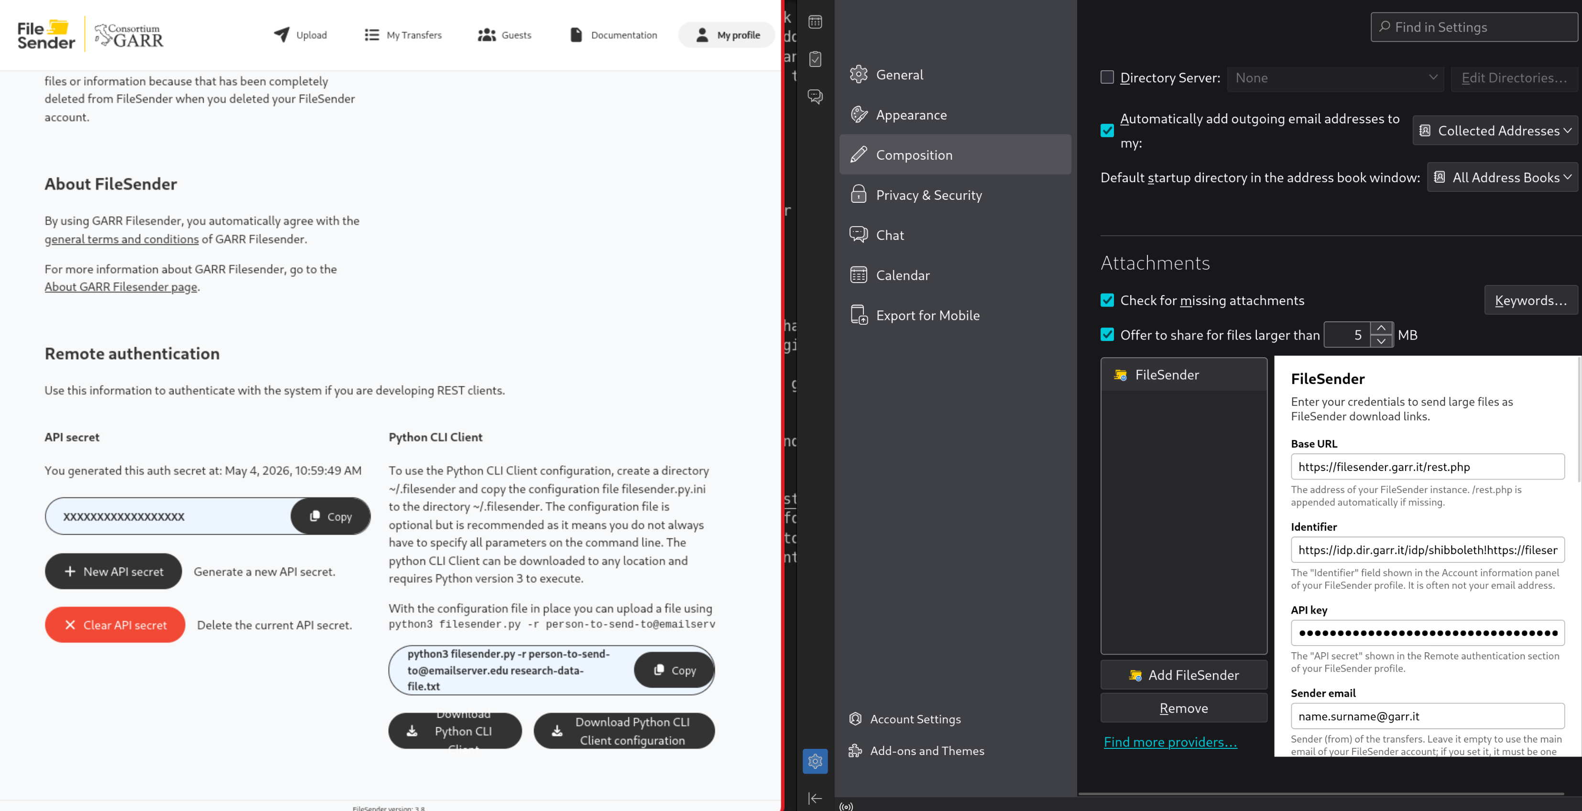Select Composition in settings sidebar
The image size is (1582, 811).
coord(955,154)
